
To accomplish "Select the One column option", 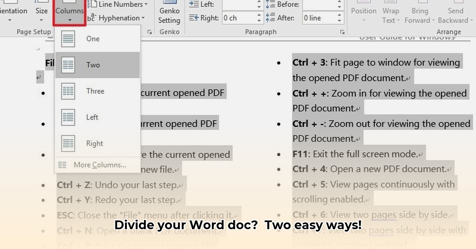I will point(98,39).
